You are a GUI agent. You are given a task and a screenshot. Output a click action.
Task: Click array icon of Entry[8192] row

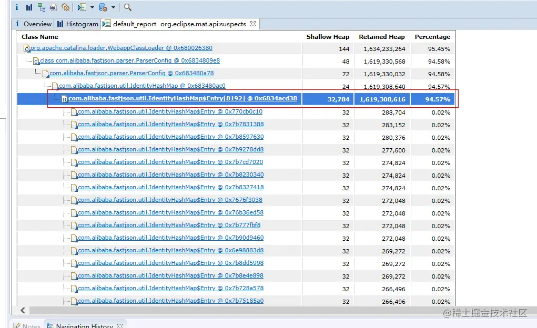tap(64, 99)
